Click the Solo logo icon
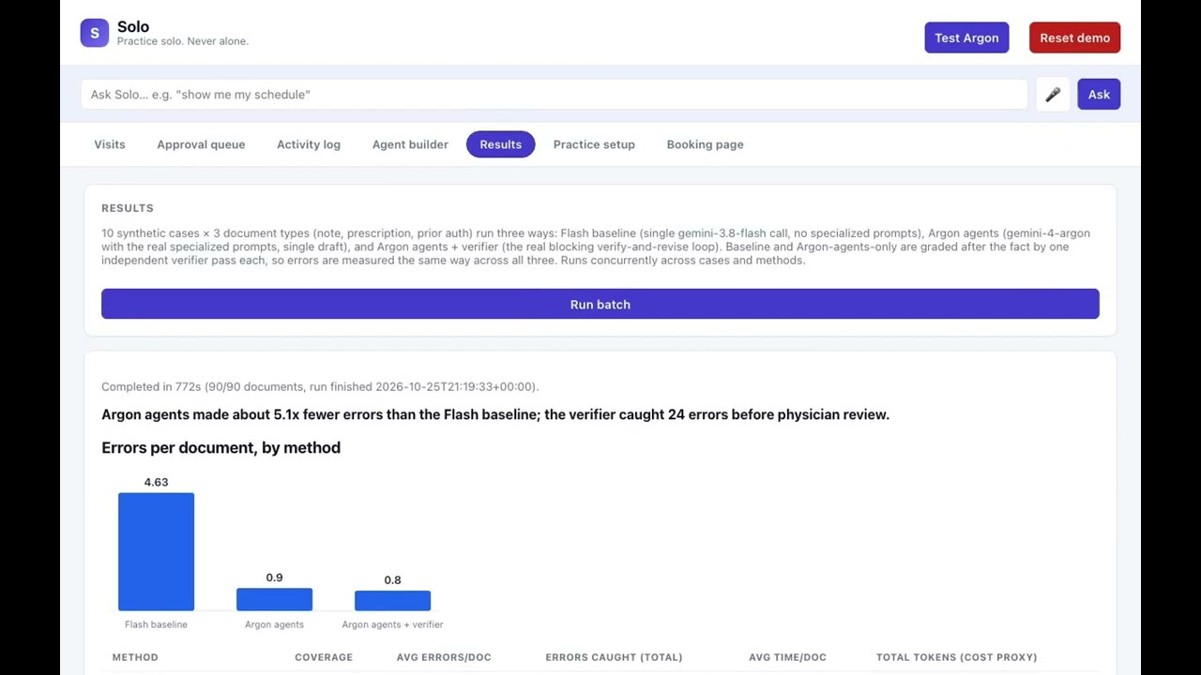Screen dimensions: 1201x675 [x=94, y=33]
